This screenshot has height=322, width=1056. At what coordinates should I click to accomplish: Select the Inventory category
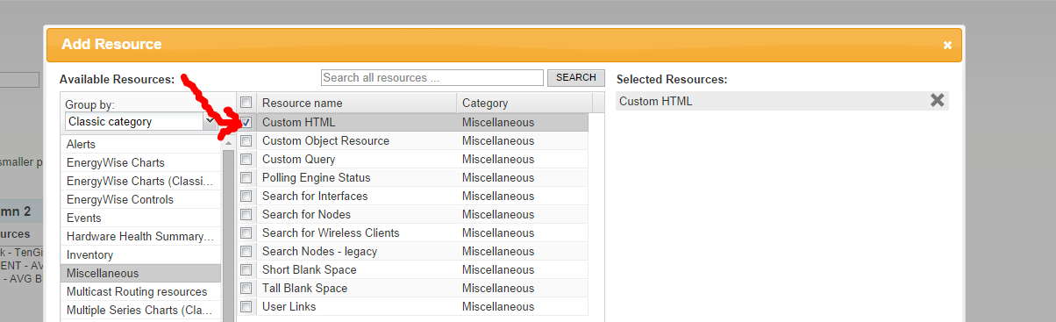click(141, 254)
